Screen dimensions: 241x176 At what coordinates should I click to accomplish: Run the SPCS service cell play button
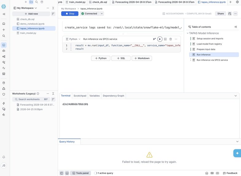click(x=160, y=39)
